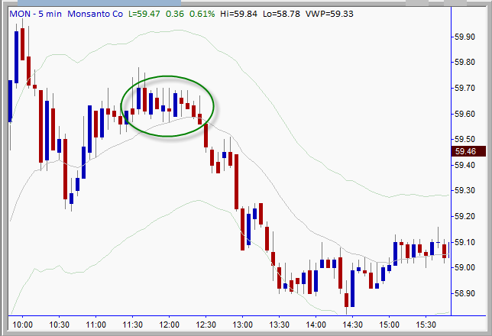
Task: Click the current price marker 59.46
Action: 468,151
